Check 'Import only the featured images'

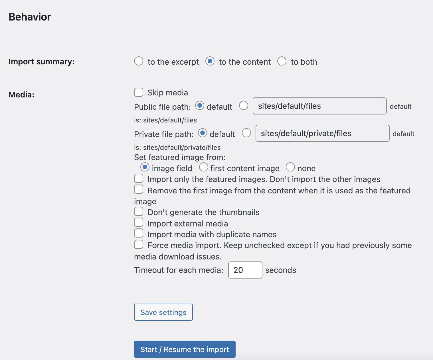point(139,178)
